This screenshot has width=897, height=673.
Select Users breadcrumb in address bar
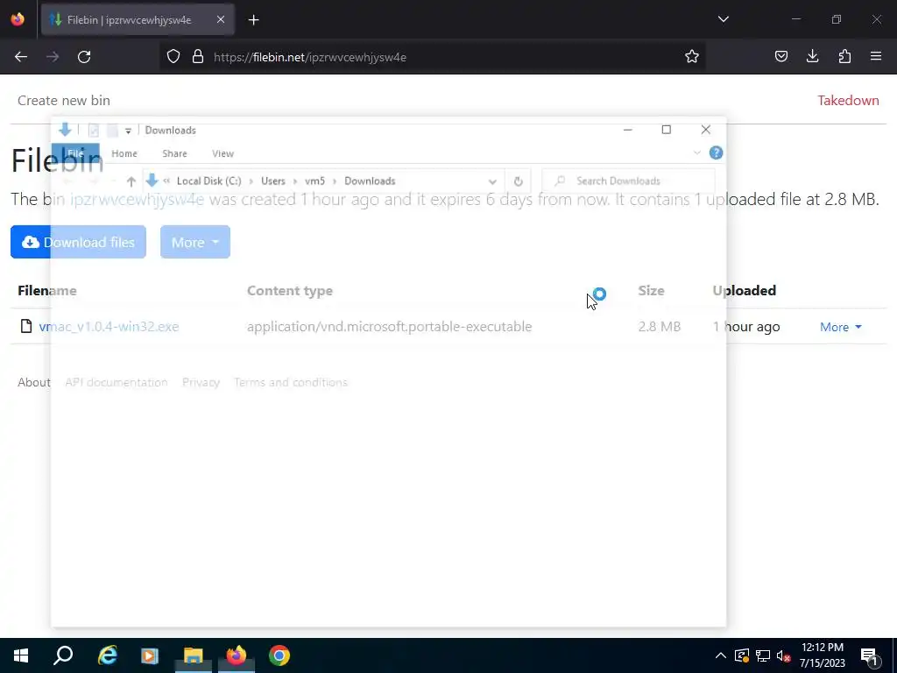coord(273,181)
